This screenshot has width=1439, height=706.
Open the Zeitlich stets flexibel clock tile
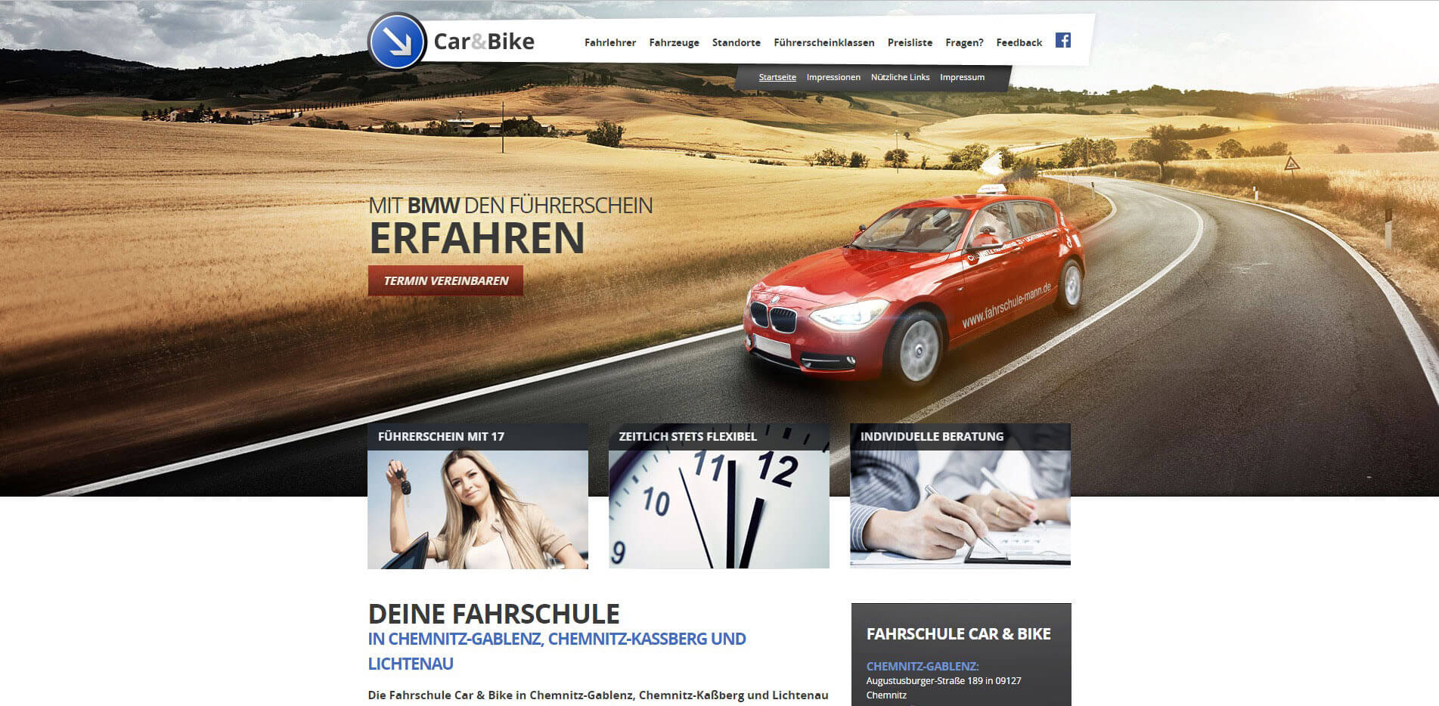click(x=718, y=509)
